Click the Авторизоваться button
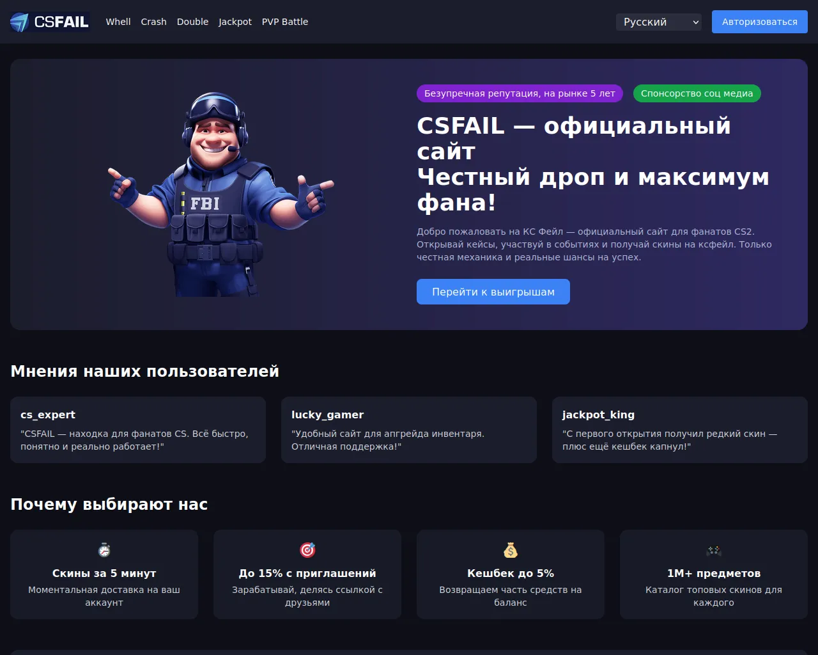The height and width of the screenshot is (655, 818). coord(760,22)
